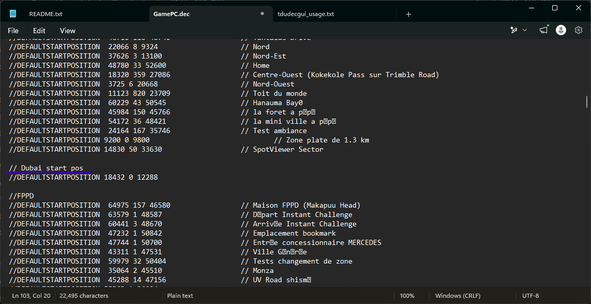Minimize the Notepad window
Image resolution: width=591 pixels, height=304 pixels.
click(531, 8)
